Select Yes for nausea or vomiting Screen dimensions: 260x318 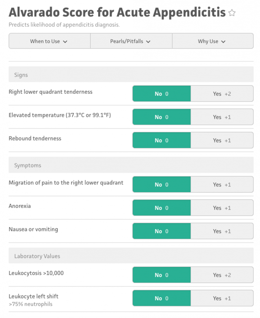click(222, 231)
